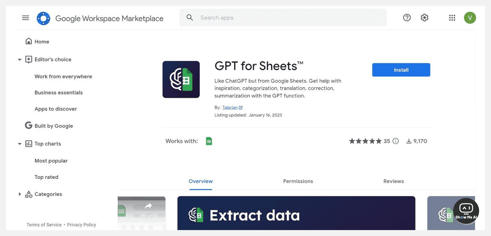Collapse the Top charts section arrow
The image size is (491, 236).
19,144
